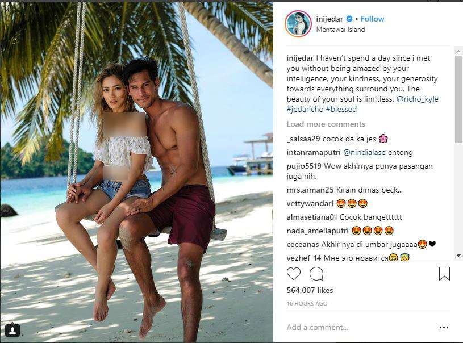Open inijedar profile picture avatar
463x343 pixels.
[x=298, y=24]
